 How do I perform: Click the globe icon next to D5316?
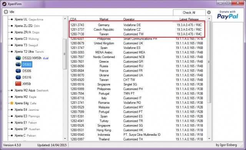(x=18, y=77)
